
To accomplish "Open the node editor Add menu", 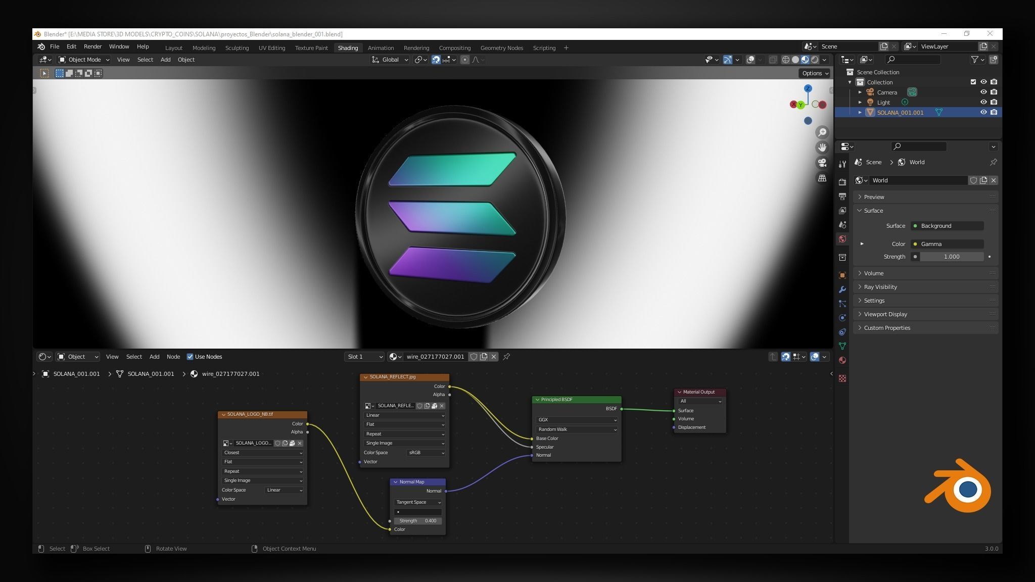I will point(154,357).
